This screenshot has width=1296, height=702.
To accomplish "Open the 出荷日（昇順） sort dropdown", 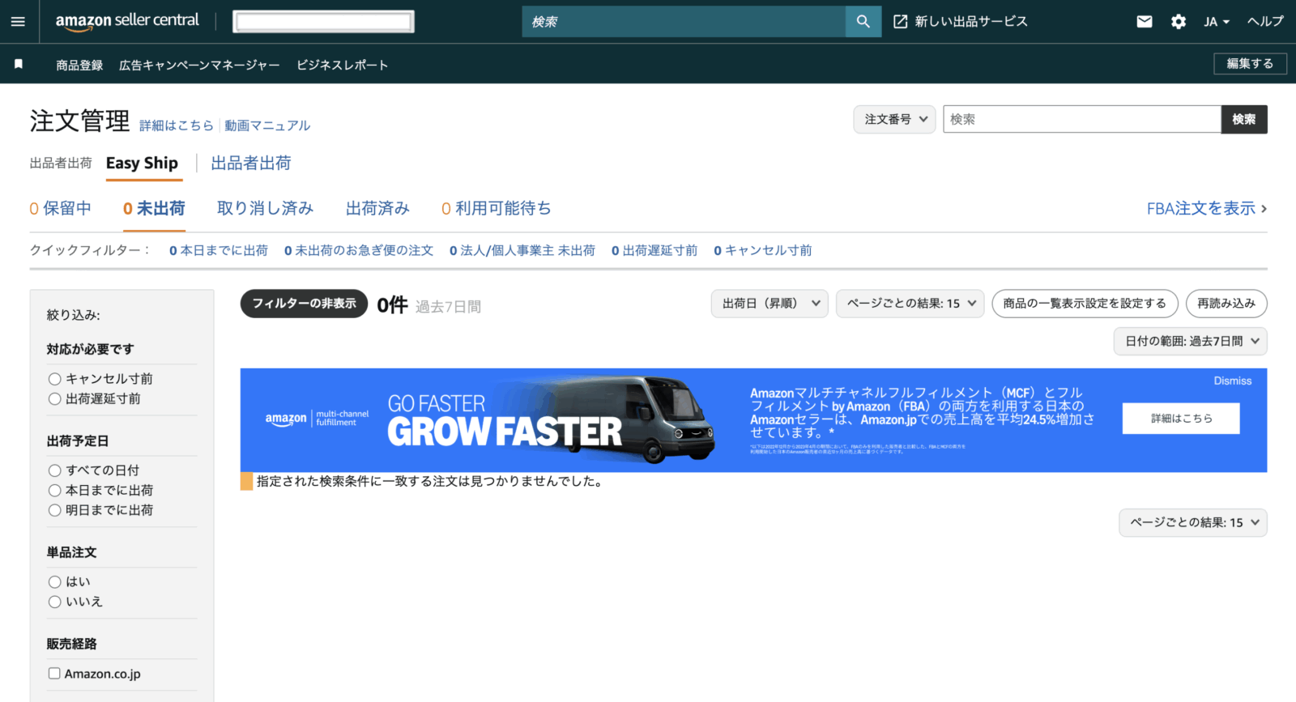I will point(769,304).
